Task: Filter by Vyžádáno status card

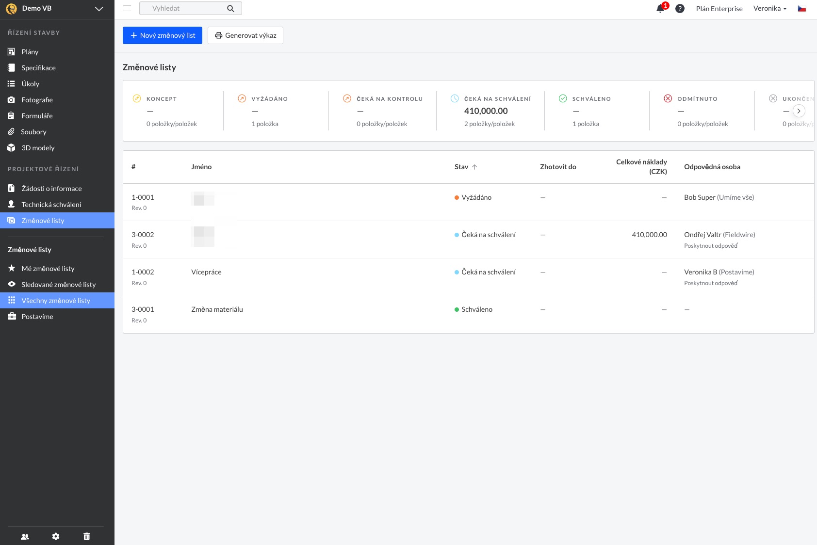Action: [276, 111]
